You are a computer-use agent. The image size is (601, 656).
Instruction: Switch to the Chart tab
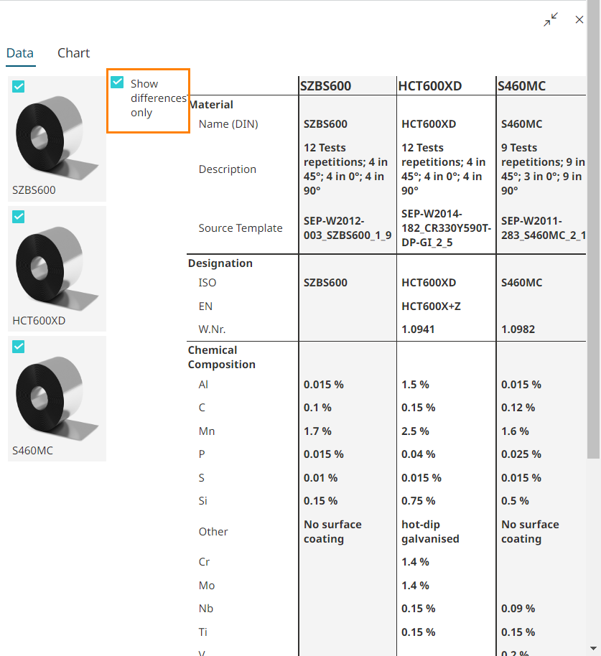point(73,53)
